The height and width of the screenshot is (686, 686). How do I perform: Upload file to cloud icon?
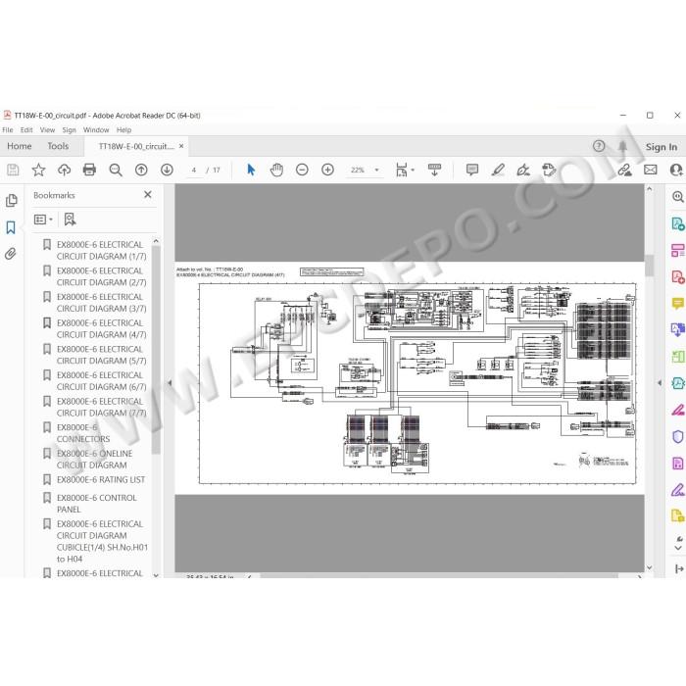pyautogui.click(x=65, y=170)
